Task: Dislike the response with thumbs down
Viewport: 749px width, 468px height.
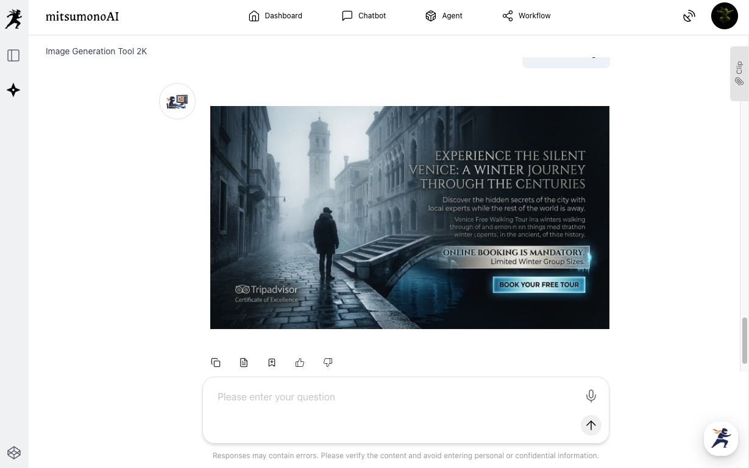Action: click(328, 363)
